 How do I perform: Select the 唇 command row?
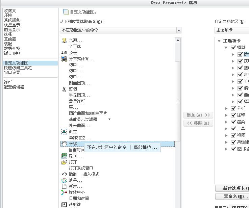point(117,107)
